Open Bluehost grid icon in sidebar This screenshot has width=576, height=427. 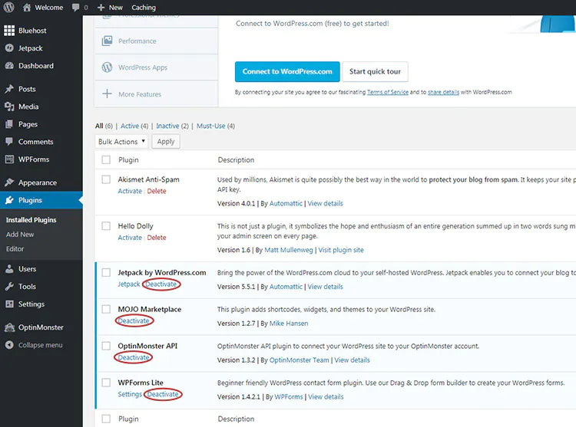9,31
